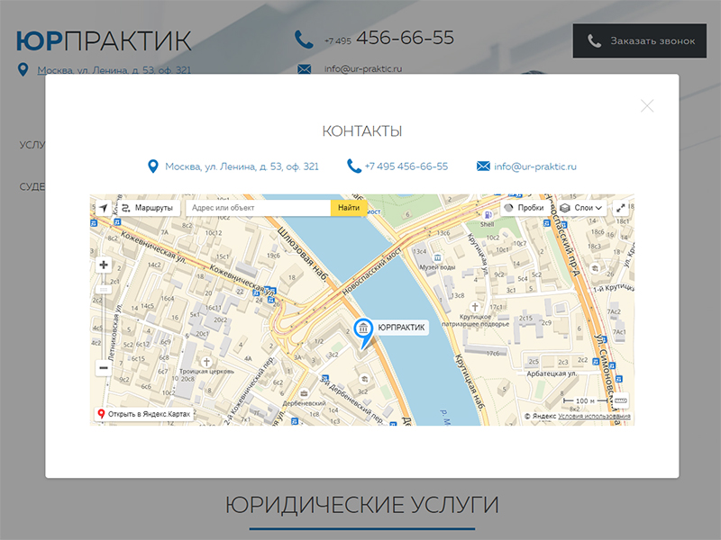Expand the Слои layers dropdown
This screenshot has height=540, width=721.
[581, 208]
